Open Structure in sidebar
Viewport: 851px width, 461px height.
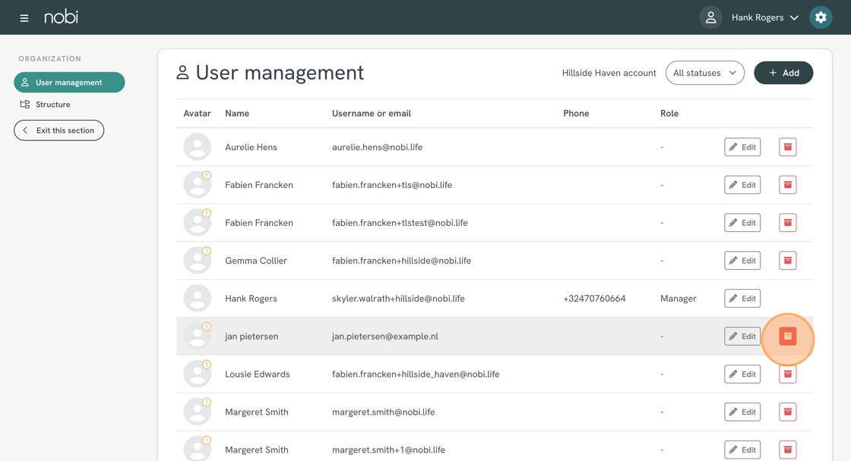pos(45,104)
